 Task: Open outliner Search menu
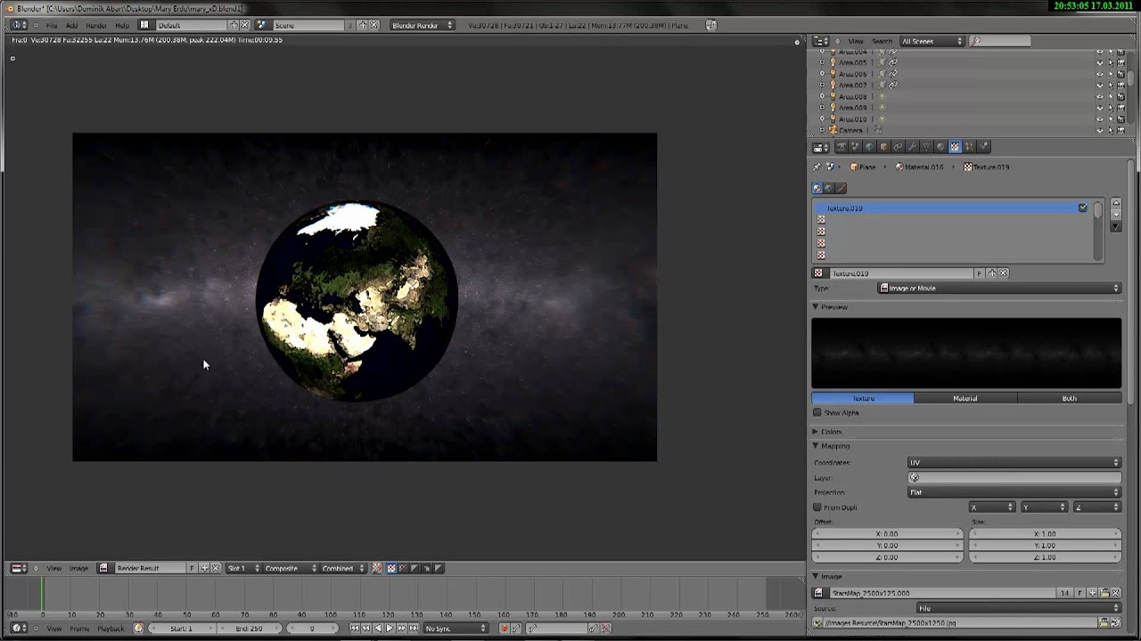point(882,41)
